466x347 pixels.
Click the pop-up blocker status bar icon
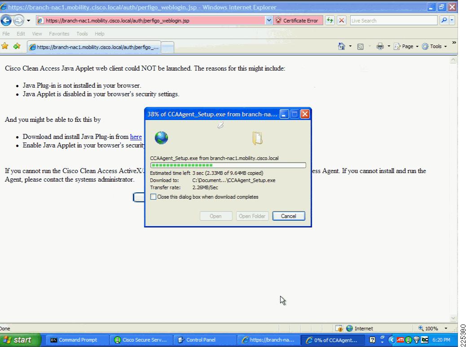pos(339,328)
